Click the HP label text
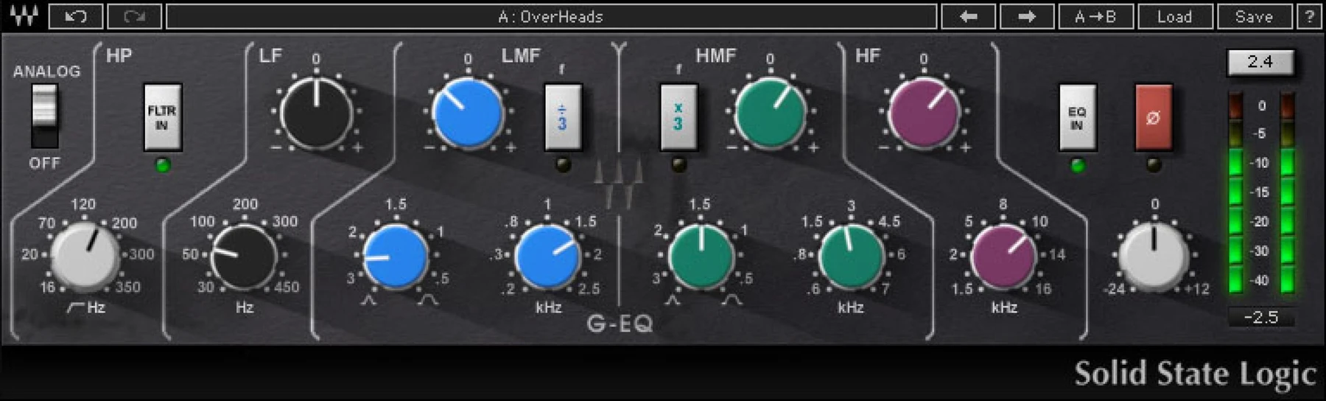This screenshot has width=1326, height=401. (x=119, y=56)
